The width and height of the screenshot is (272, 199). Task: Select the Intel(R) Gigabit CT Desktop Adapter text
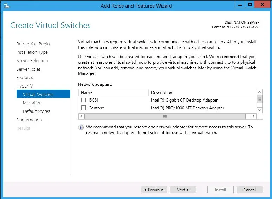click(184, 100)
